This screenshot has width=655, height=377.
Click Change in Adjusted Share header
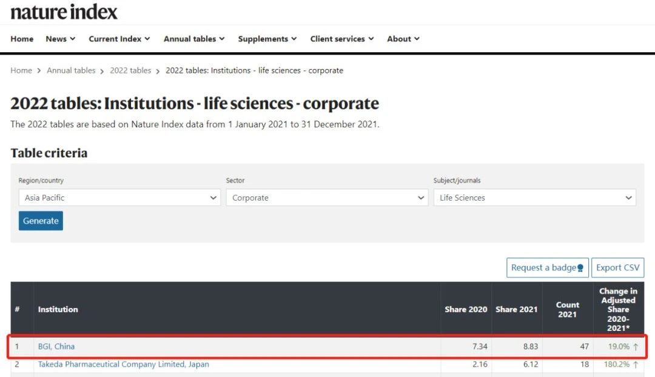pos(618,309)
